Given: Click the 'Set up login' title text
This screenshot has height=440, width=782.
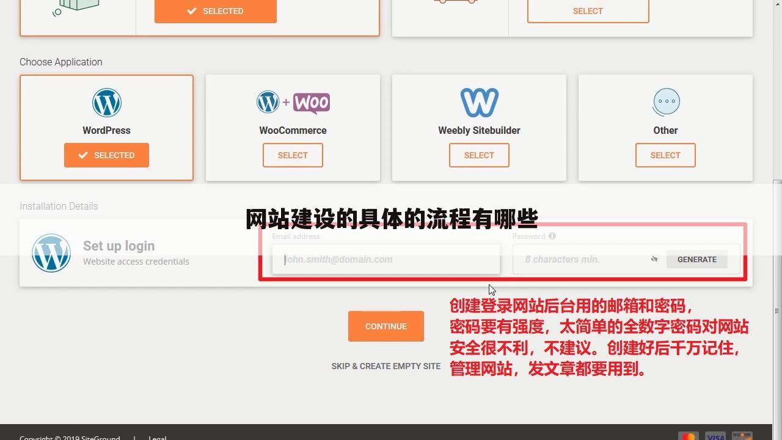Looking at the screenshot, I should pos(119,246).
